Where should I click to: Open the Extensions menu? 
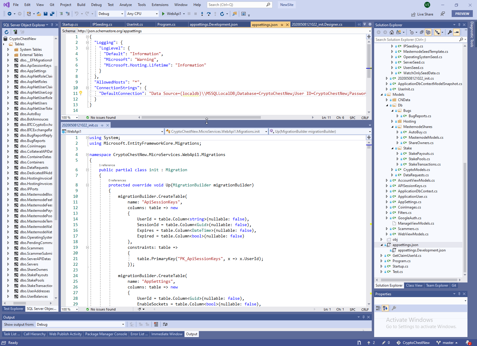click(160, 5)
